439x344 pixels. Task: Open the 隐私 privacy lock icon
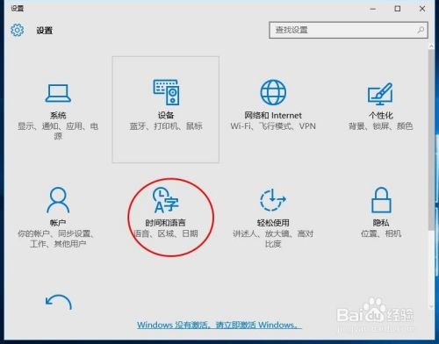tap(381, 200)
